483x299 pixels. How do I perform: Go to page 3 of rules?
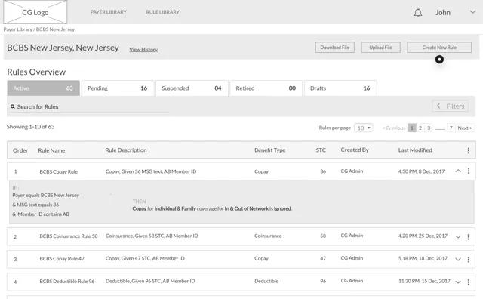coord(429,128)
